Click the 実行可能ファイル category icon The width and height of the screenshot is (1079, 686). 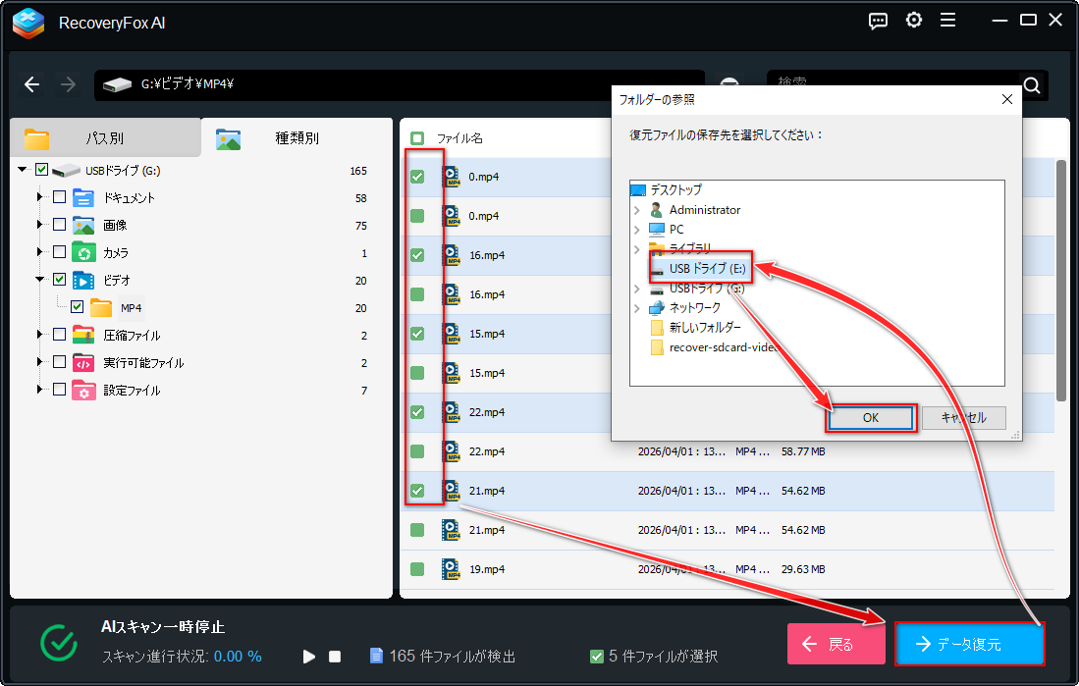click(x=83, y=363)
